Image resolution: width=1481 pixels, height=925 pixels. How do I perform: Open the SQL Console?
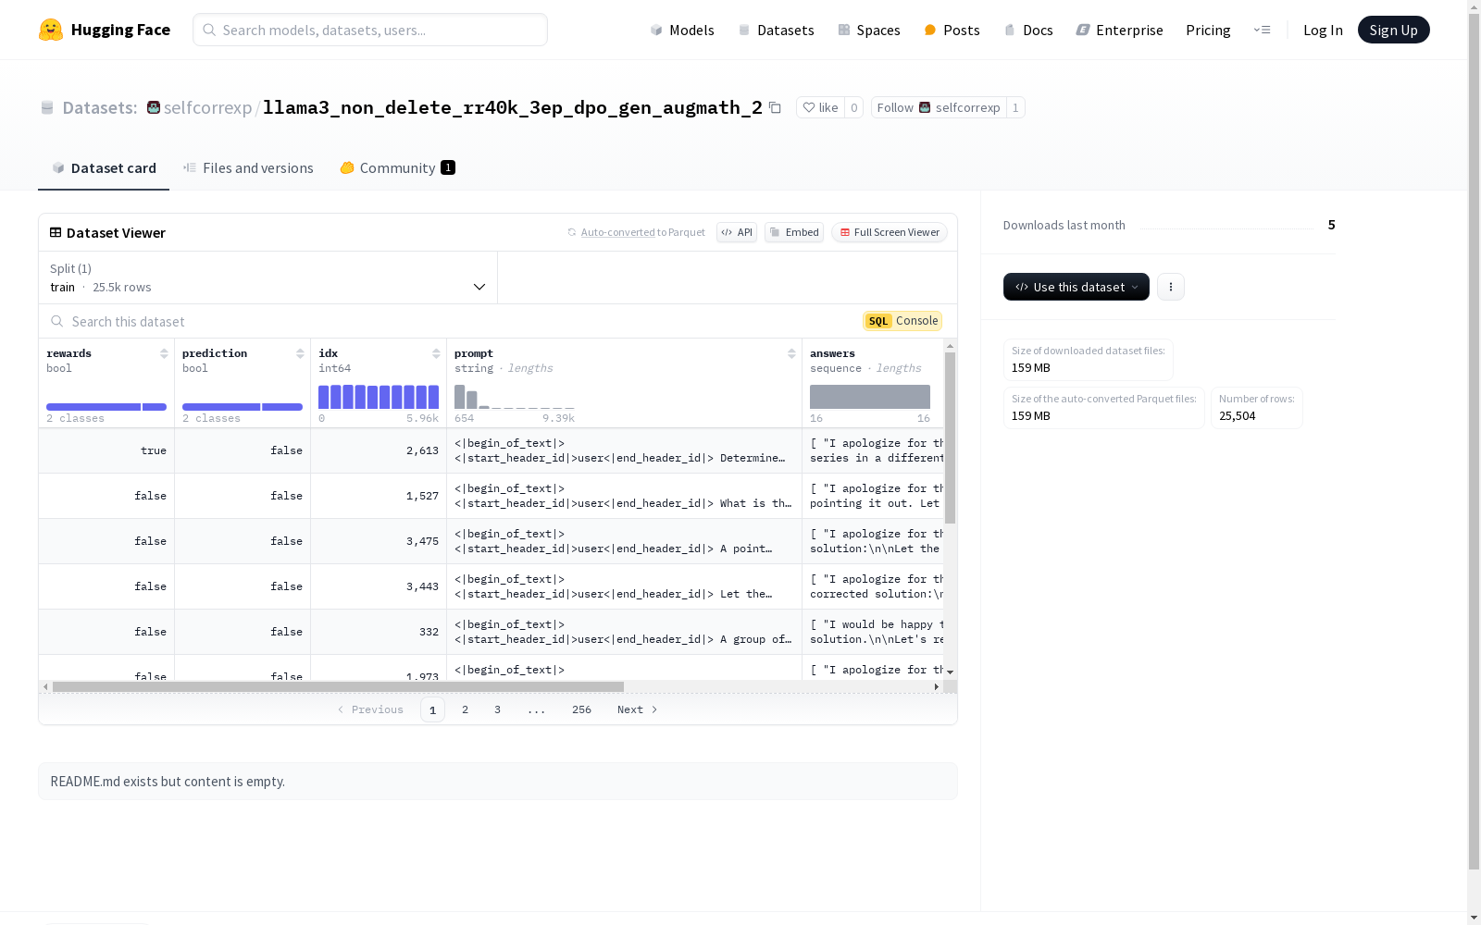pyautogui.click(x=902, y=321)
